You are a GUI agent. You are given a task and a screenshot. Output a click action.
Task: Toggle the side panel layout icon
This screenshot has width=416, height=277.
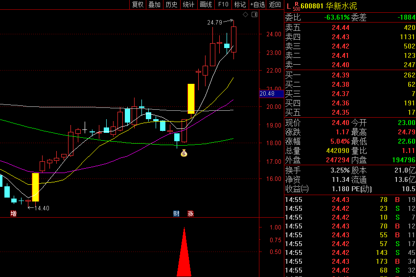(x=254, y=14)
